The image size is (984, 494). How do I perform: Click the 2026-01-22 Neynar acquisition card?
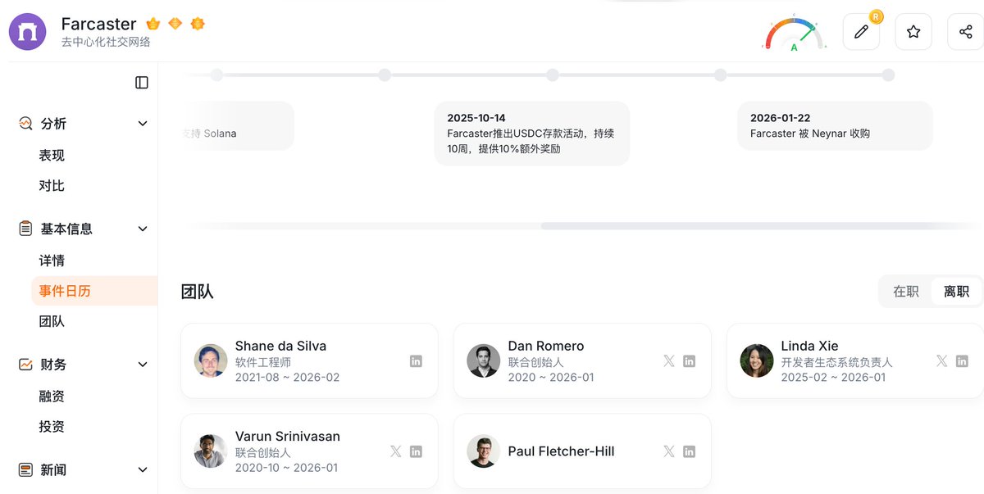(x=835, y=126)
